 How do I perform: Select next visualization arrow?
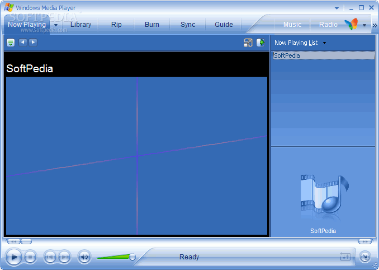pyautogui.click(x=33, y=43)
